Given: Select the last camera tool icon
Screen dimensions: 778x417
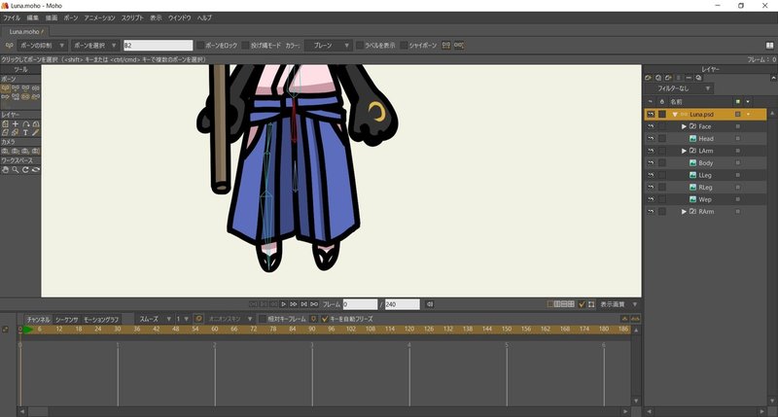Looking at the screenshot, I should tap(35, 152).
